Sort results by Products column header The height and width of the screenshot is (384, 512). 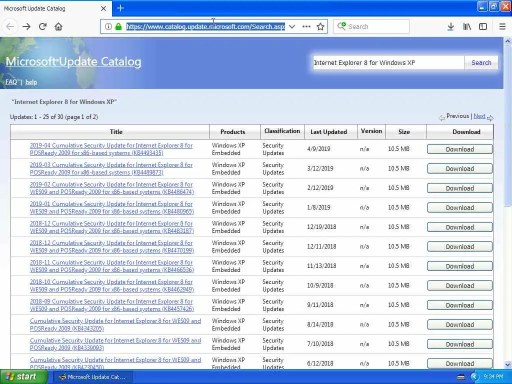pyautogui.click(x=232, y=132)
